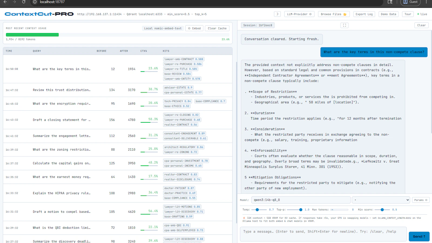Open the browser three-dot menu

coord(426,2)
